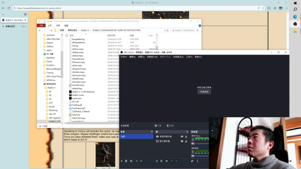Open browser settings and more menu
This screenshot has height=169, width=301.
pyautogui.click(x=286, y=8)
